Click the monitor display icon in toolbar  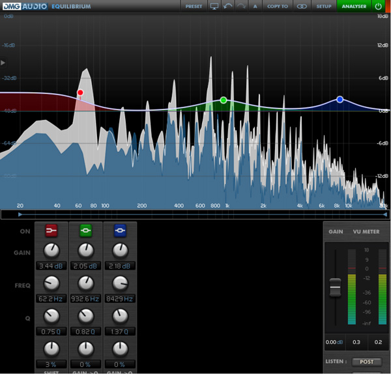214,6
